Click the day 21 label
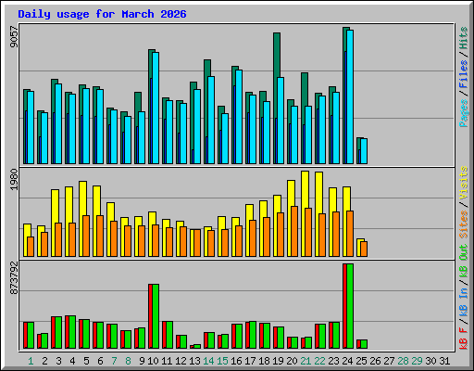The height and width of the screenshot is (371, 474). (306, 361)
